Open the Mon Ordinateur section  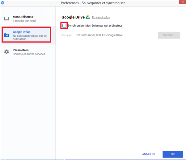click(x=28, y=18)
